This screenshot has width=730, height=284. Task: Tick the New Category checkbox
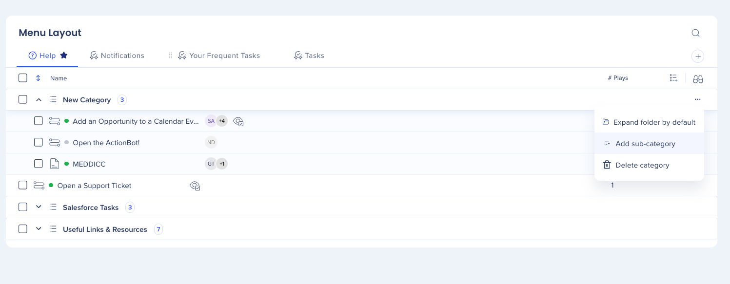tap(23, 99)
